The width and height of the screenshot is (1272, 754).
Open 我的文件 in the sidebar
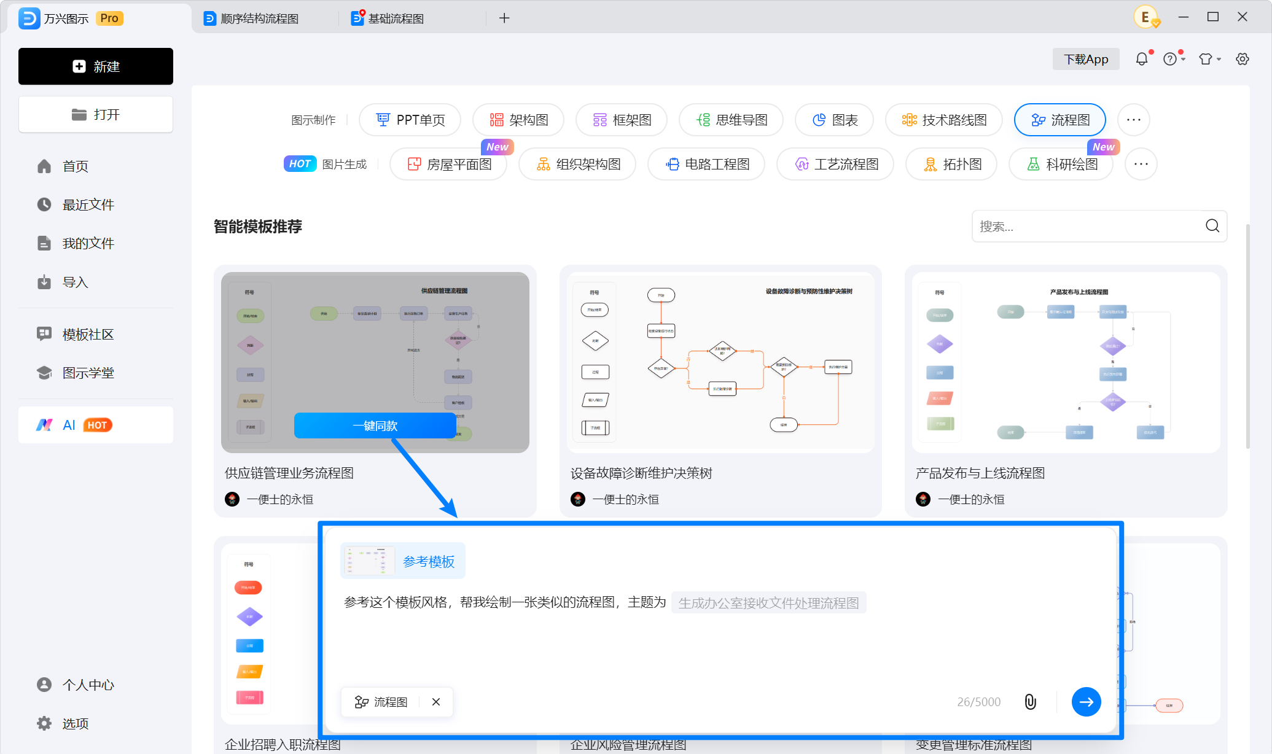(76, 243)
